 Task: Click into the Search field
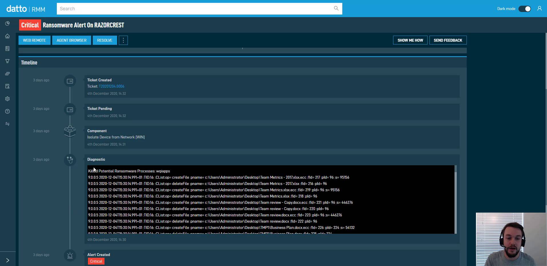tap(194, 9)
